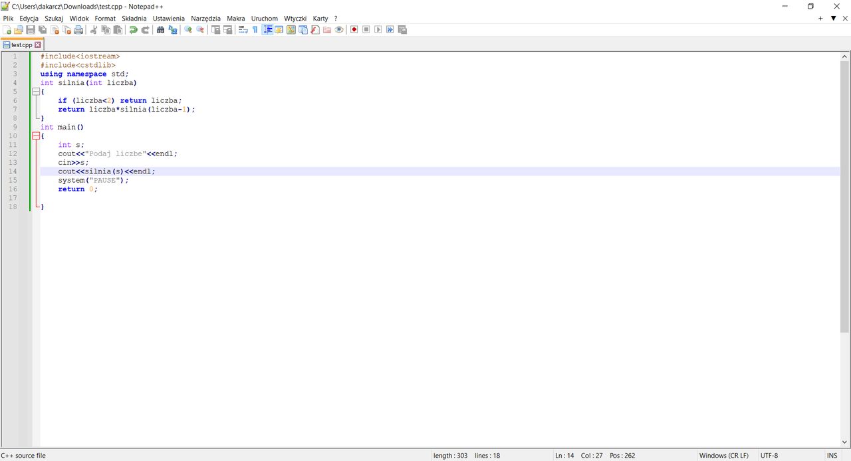
Task: Open the Uruchom menu
Action: (265, 19)
